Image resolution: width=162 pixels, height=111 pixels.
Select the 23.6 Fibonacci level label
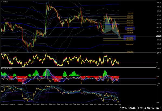tap(130, 18)
